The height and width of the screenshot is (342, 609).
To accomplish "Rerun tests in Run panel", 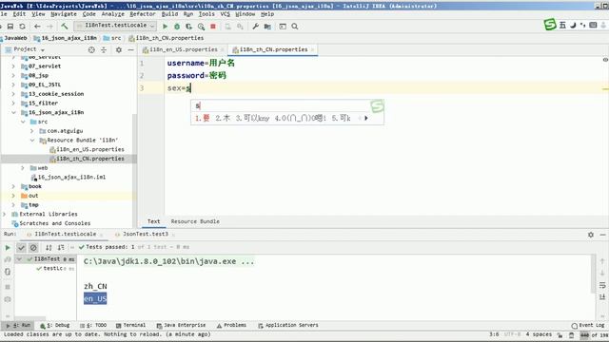I will pyautogui.click(x=8, y=247).
